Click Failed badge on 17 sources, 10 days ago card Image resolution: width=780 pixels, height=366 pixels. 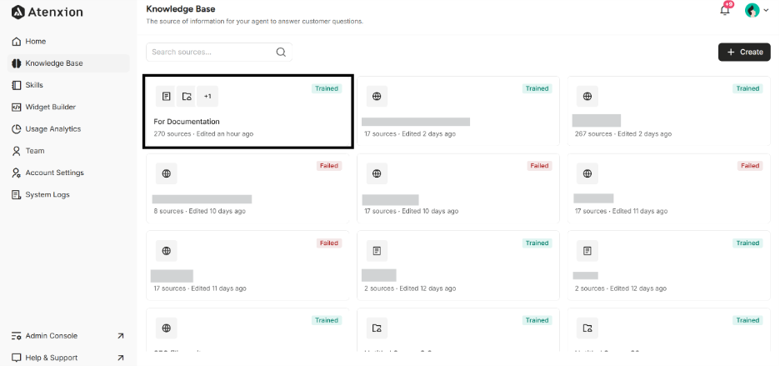540,166
